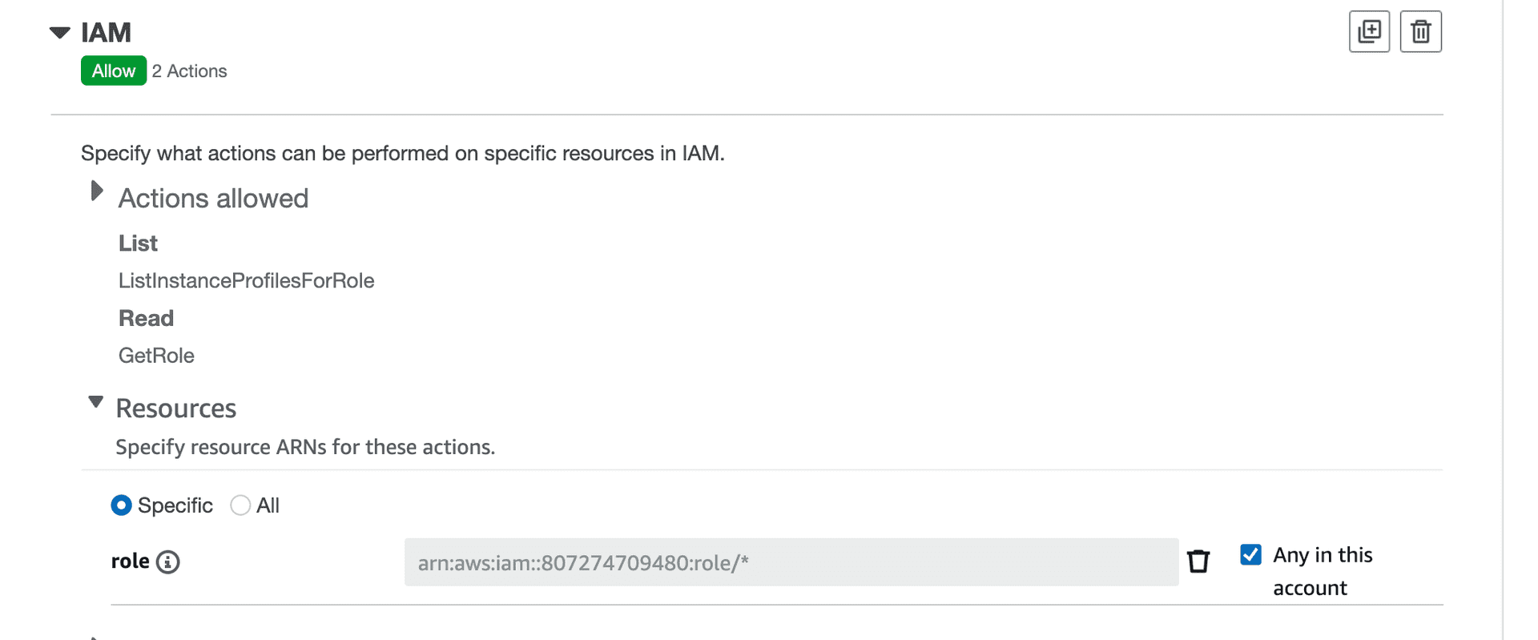Click the Allow effect badge

113,70
